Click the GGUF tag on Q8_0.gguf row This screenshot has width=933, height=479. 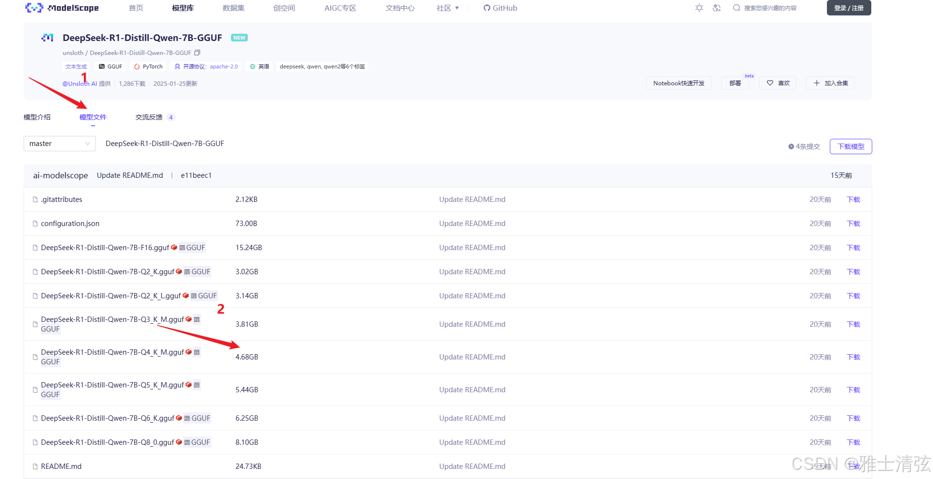click(x=197, y=442)
